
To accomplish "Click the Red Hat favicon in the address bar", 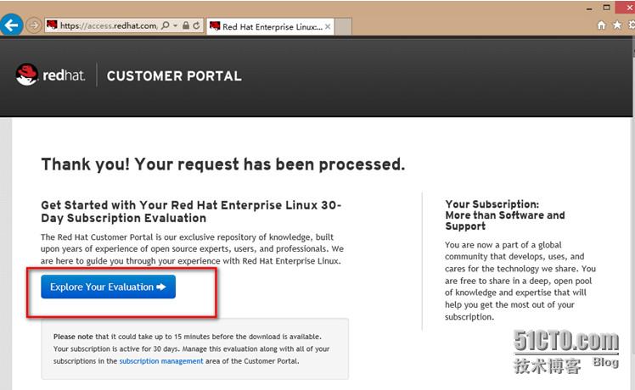I will pos(52,25).
